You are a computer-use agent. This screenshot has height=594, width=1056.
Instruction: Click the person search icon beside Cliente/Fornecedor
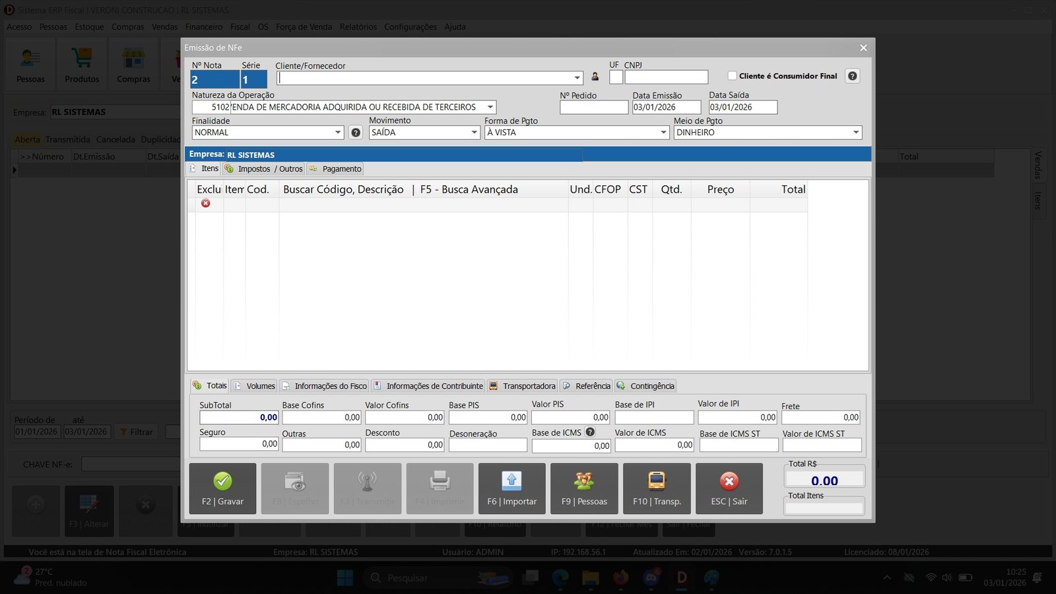click(x=595, y=77)
